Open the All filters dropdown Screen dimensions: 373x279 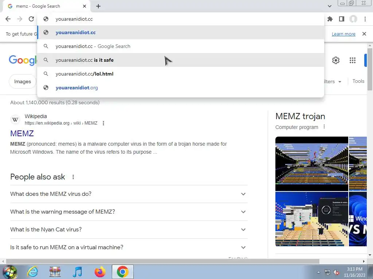coord(333,81)
